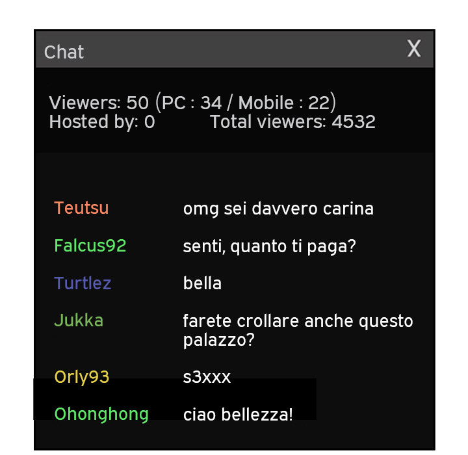
Task: Click message 'farete crollare anche questo palazzo?'
Action: click(298, 330)
